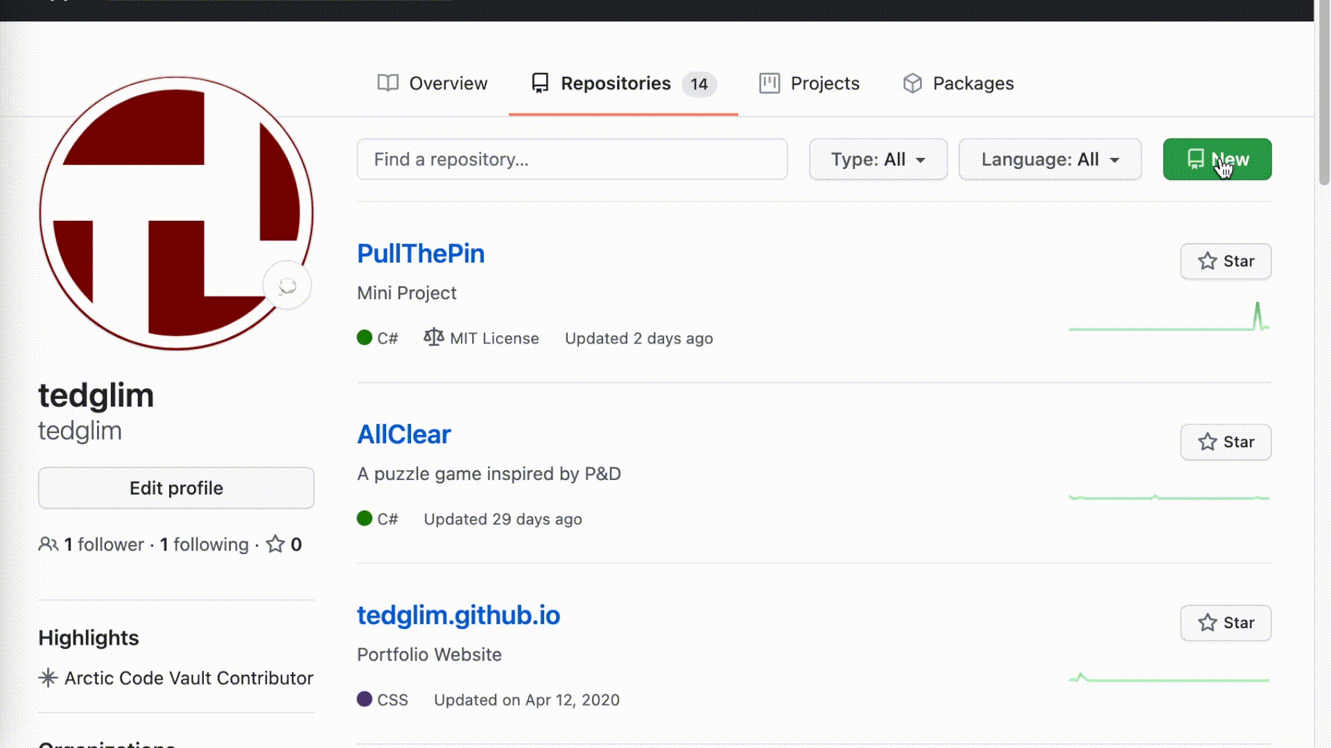The image size is (1331, 748).
Task: Click 'Updated 29 days ago' text
Action: 503,519
